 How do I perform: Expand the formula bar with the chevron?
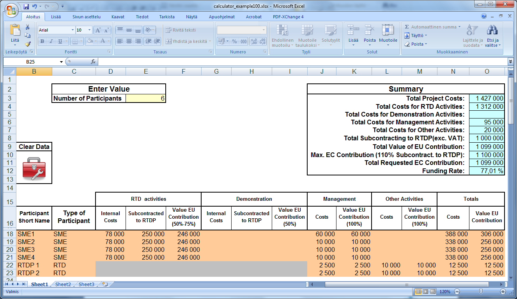[x=511, y=62]
